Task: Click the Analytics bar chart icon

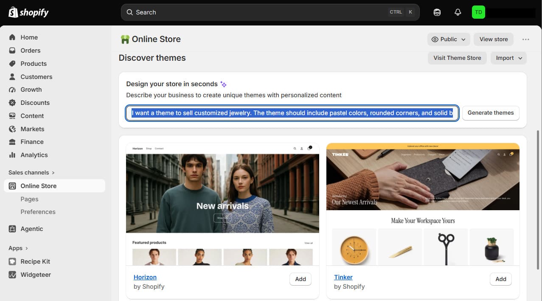Action: tap(12, 155)
